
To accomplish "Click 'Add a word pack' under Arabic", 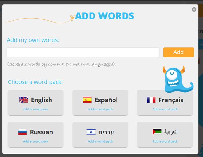I will point(165,141).
